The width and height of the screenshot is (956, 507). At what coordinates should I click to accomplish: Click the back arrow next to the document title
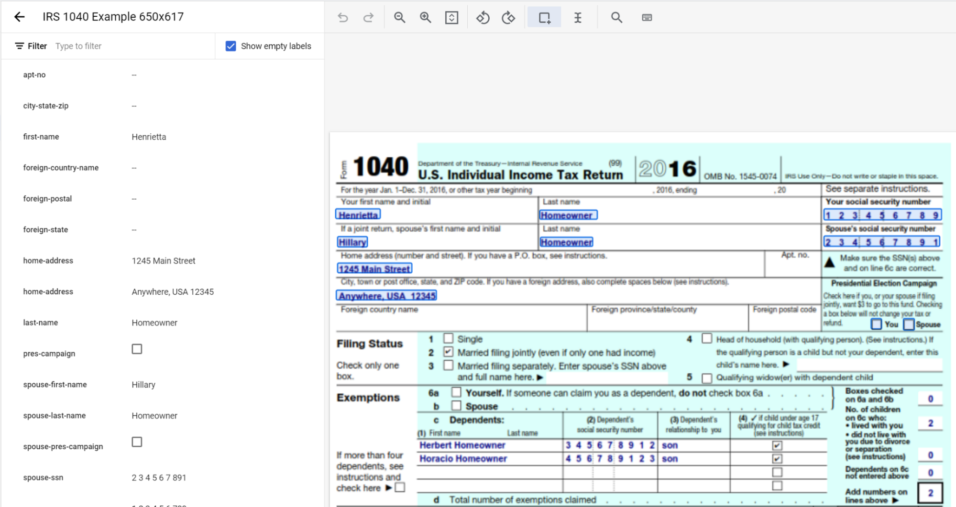(x=19, y=17)
